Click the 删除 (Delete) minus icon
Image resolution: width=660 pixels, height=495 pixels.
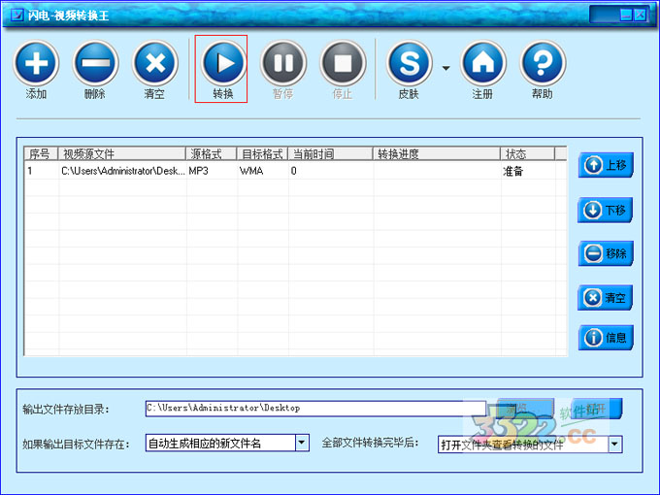(x=95, y=64)
